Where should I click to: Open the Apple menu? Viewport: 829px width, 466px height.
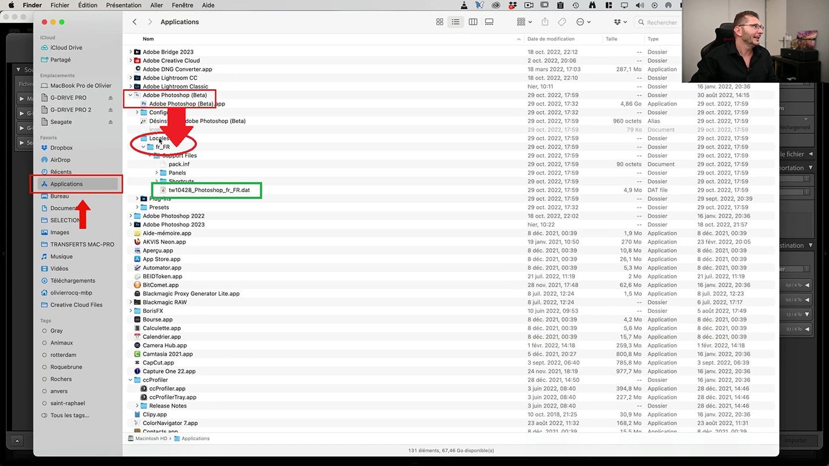click(11, 5)
